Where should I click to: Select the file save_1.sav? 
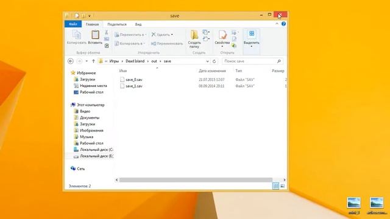point(134,86)
